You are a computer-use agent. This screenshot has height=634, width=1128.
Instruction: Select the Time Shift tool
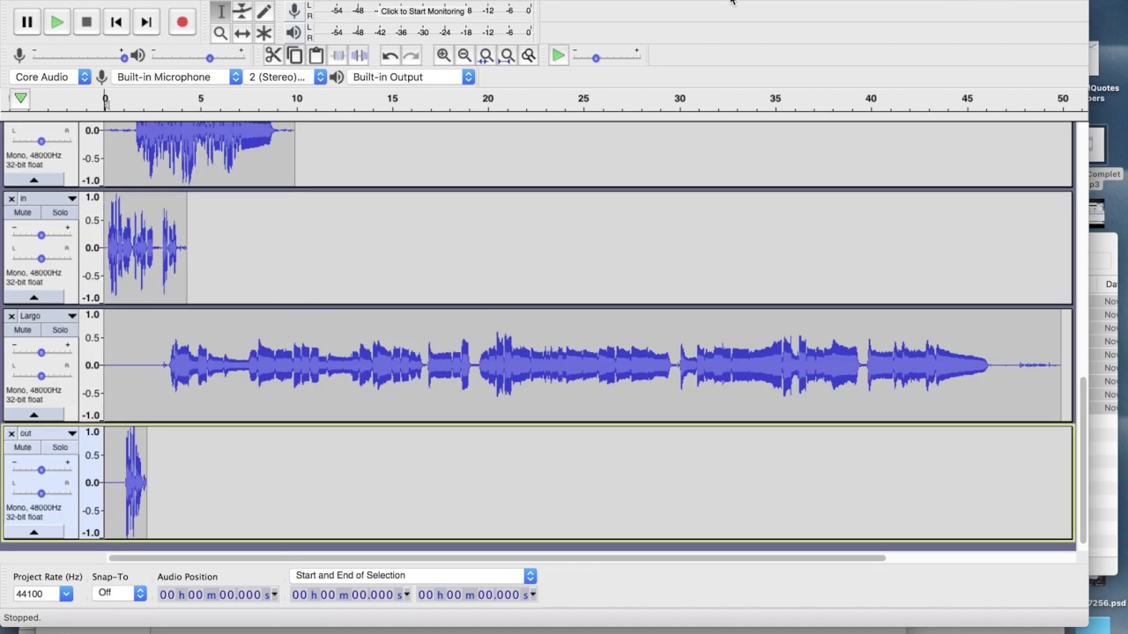(242, 33)
